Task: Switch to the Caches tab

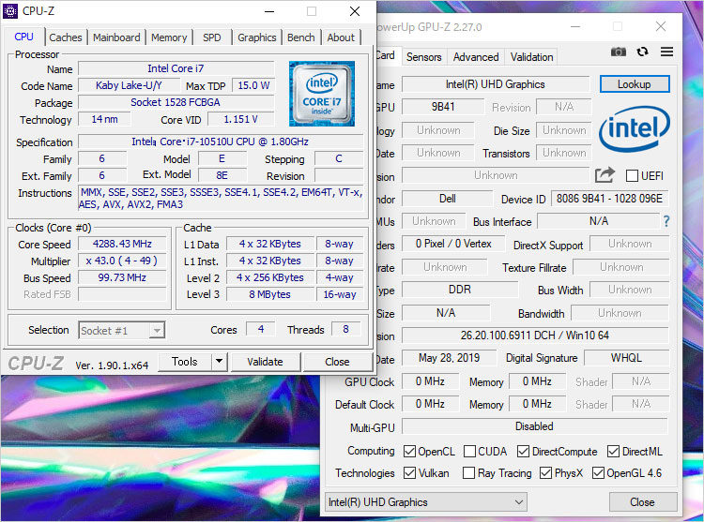Action: [66, 37]
